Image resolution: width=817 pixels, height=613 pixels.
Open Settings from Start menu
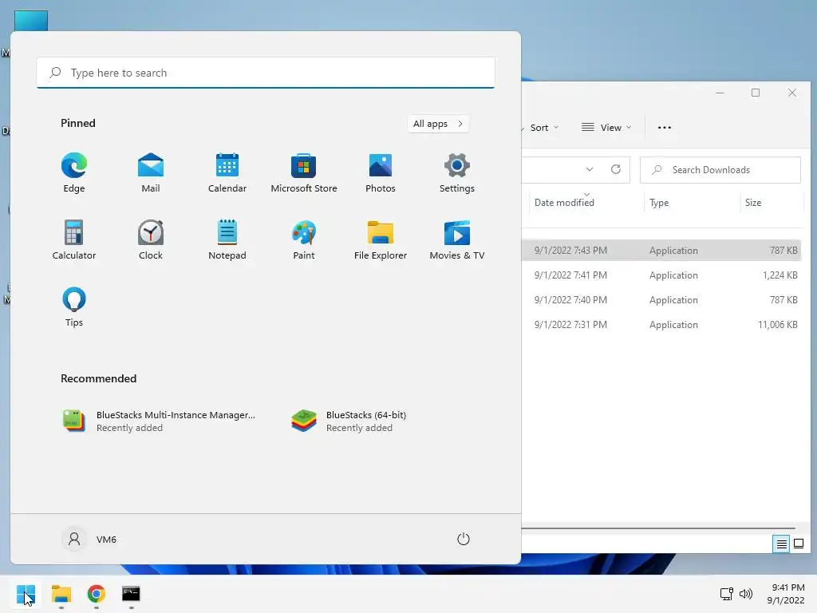(x=457, y=173)
